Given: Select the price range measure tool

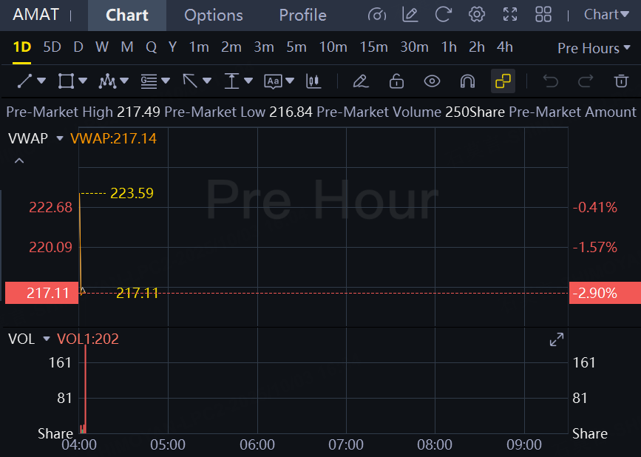Looking at the screenshot, I should coord(231,81).
